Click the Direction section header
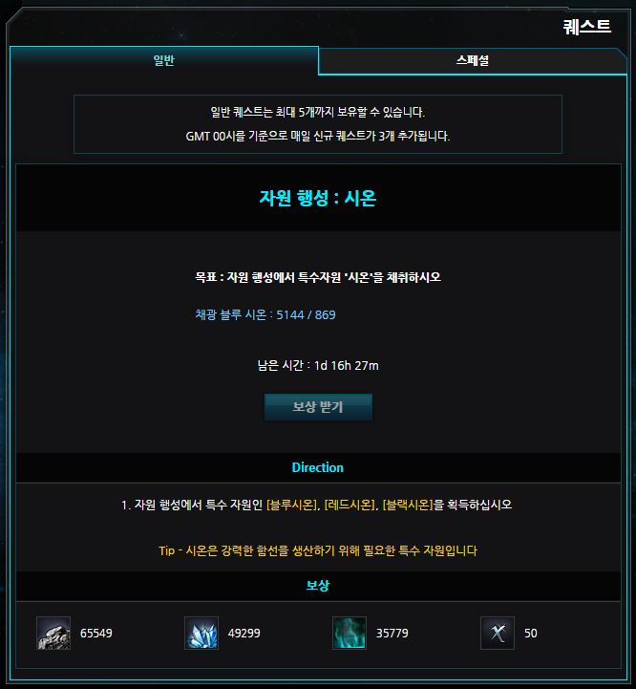The width and height of the screenshot is (636, 689). coord(318,467)
